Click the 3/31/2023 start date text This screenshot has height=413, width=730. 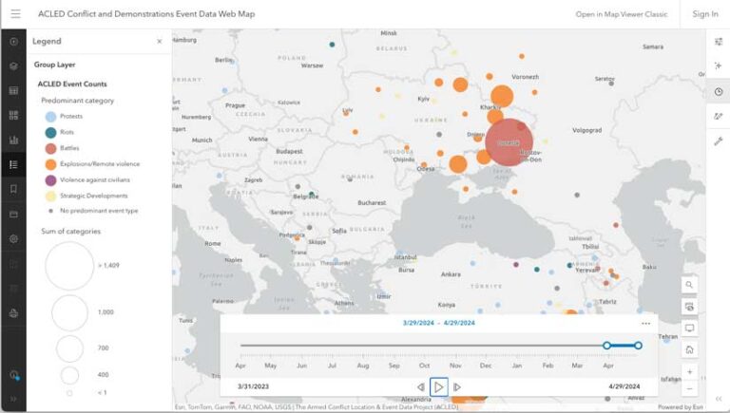click(x=253, y=386)
